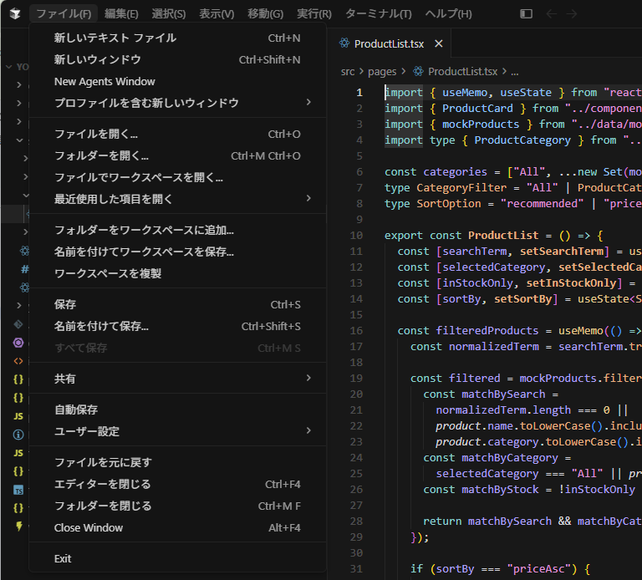
Task: Click 'const filteredProducts' on line 16
Action: (x=468, y=331)
